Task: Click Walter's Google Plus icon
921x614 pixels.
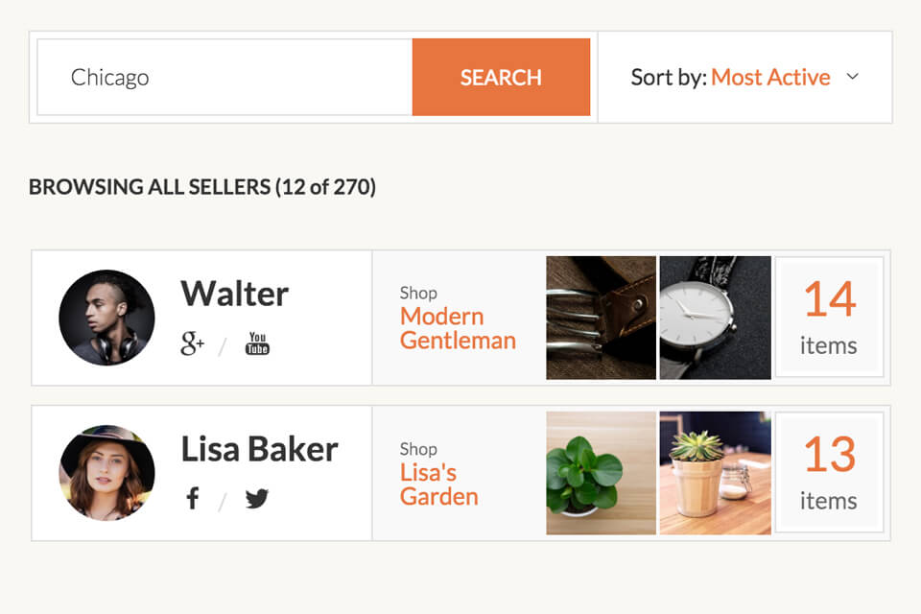Action: [x=193, y=343]
